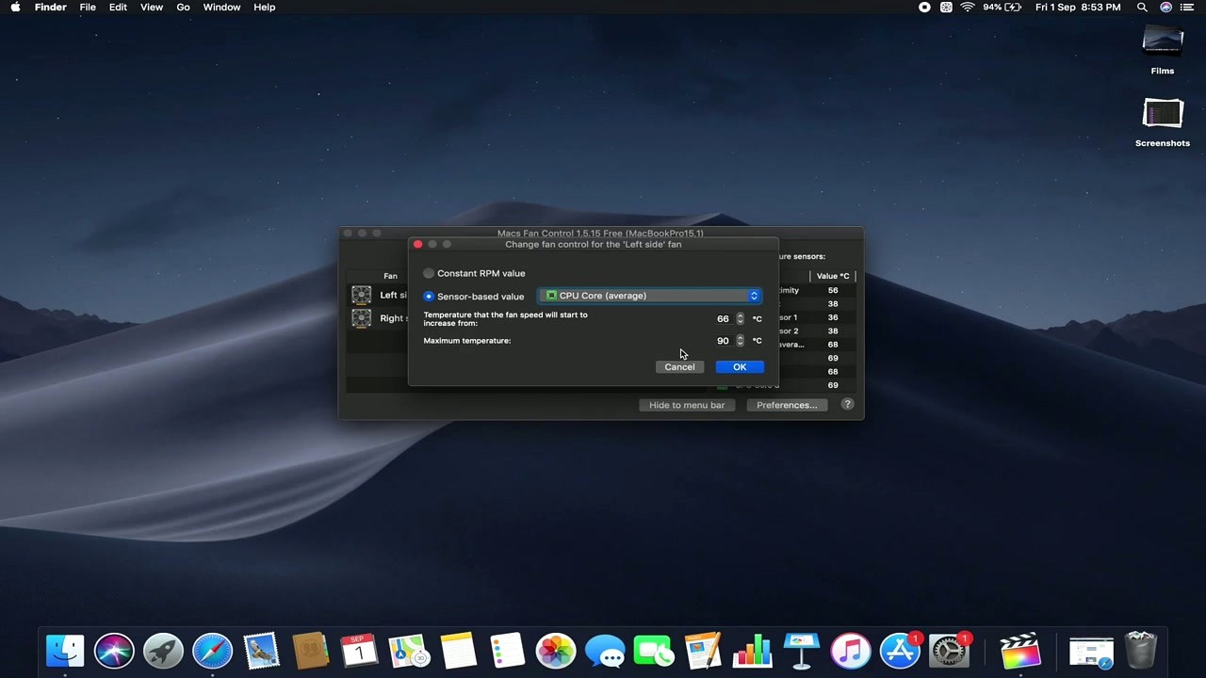Open the Window menu
The height and width of the screenshot is (678, 1206).
(221, 8)
